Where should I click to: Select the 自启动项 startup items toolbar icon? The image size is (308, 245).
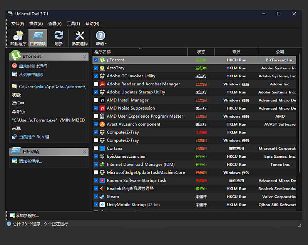[38, 36]
